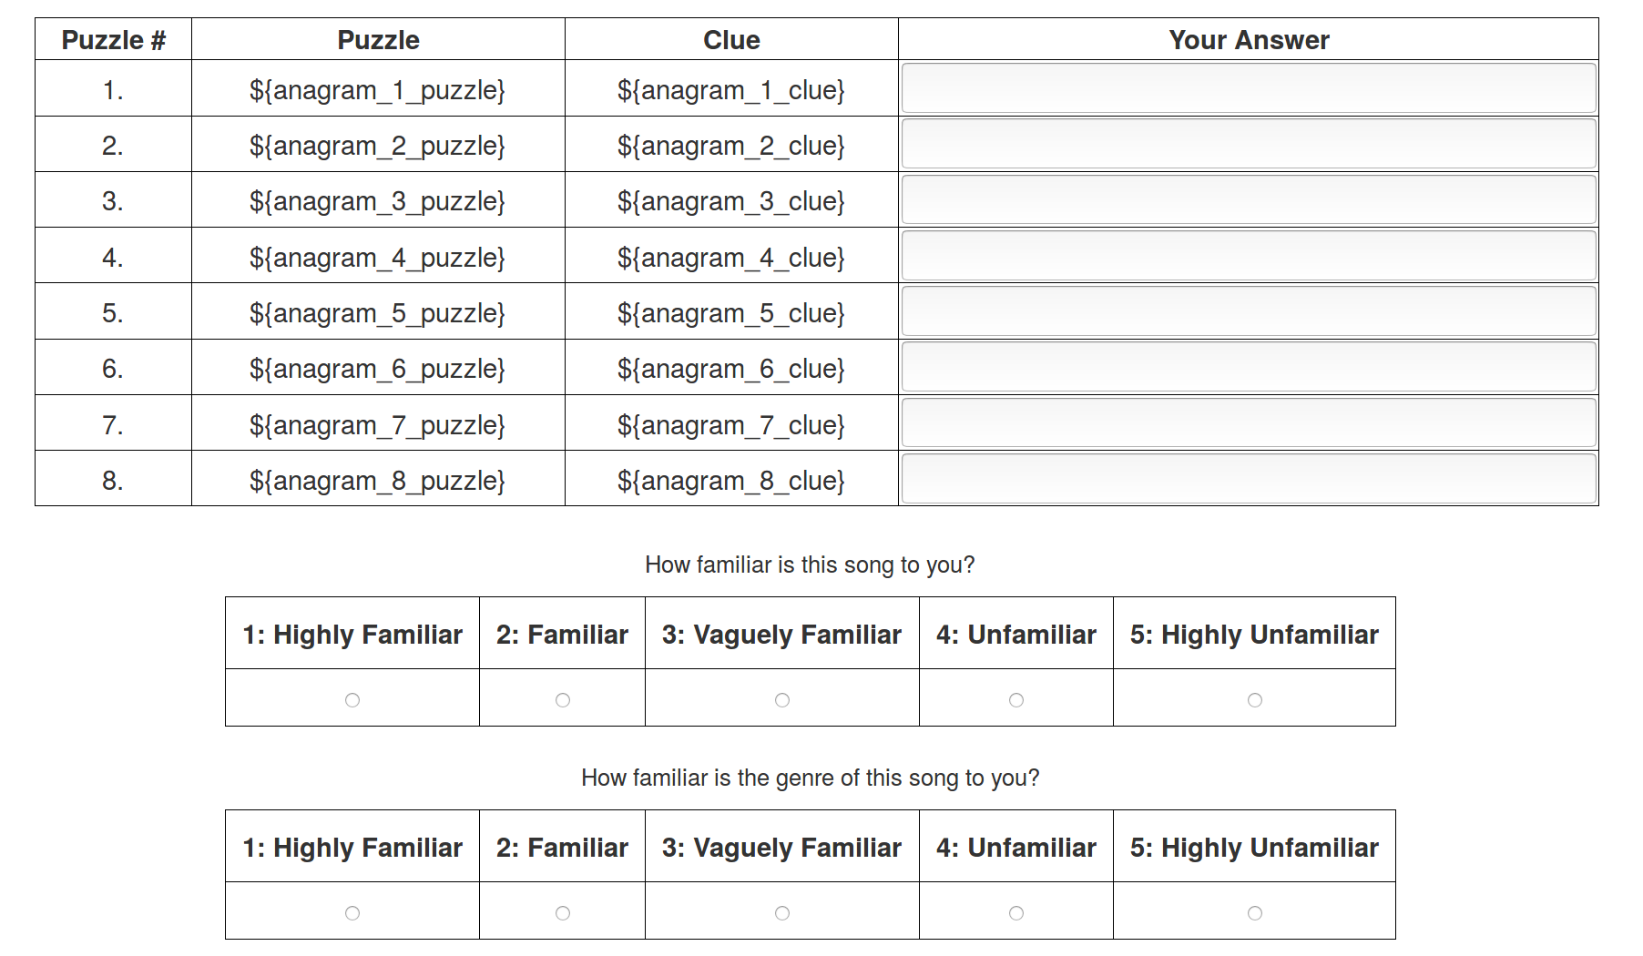Select Unfamiliar for the song genre
The height and width of the screenshot is (956, 1643).
coord(1016,913)
